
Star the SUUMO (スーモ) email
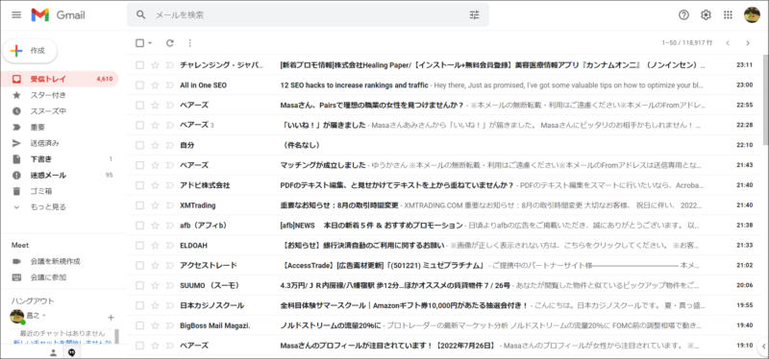pos(155,285)
